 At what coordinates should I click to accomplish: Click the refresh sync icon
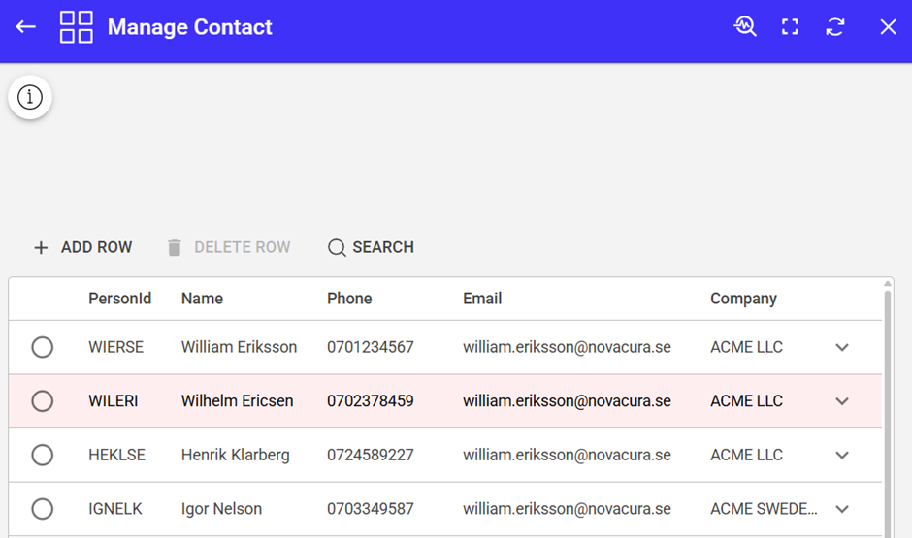[x=835, y=27]
